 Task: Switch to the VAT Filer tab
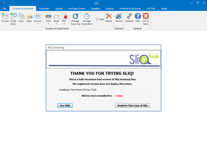151,9
